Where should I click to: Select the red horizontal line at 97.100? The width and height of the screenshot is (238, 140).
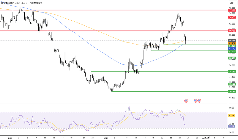coord(114,10)
